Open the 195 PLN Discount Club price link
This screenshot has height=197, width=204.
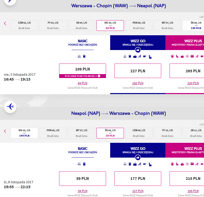tap(193, 191)
